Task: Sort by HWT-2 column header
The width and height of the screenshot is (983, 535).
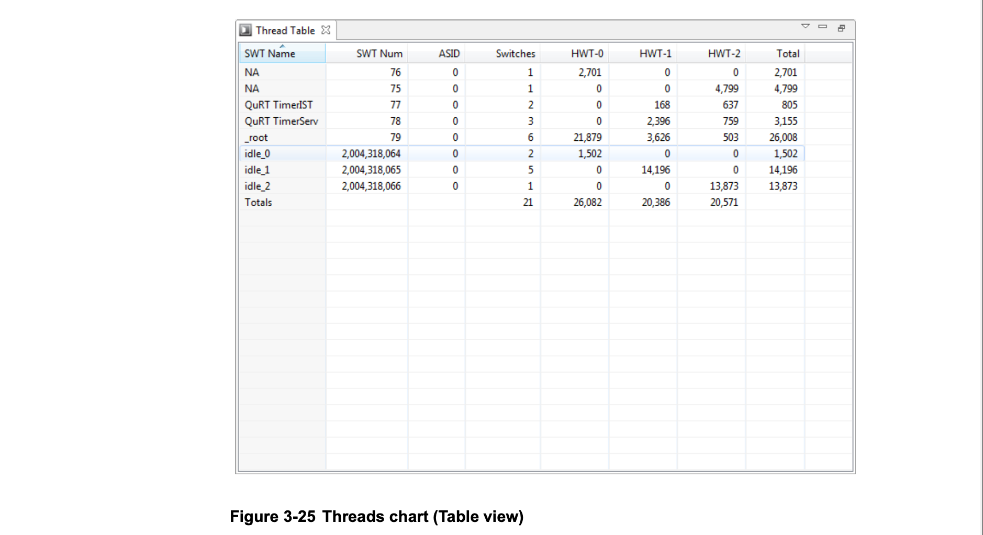Action: coord(711,53)
